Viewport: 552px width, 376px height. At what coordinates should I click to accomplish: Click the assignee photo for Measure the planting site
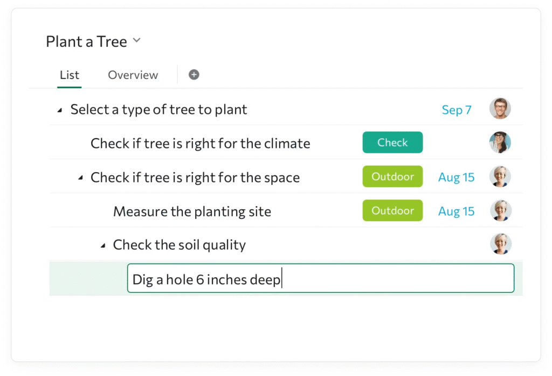500,211
